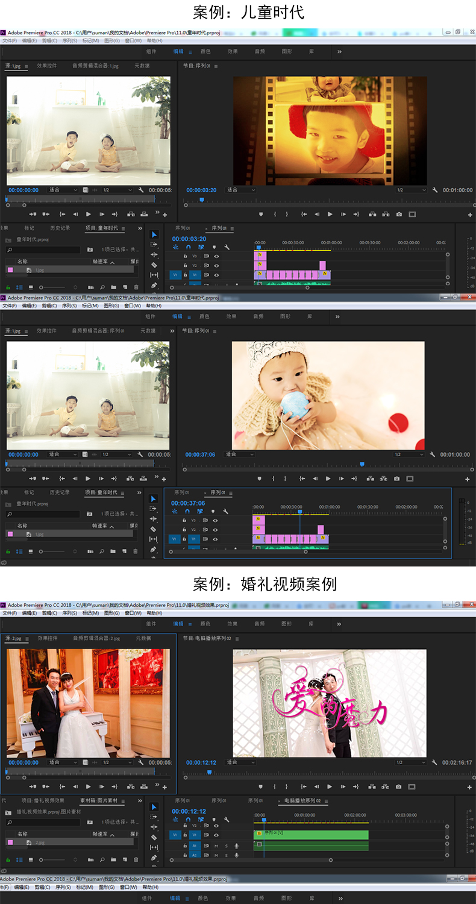Click search field in 素材箱:图片素材 panel
Image resolution: width=476 pixels, height=904 pixels.
(43, 822)
